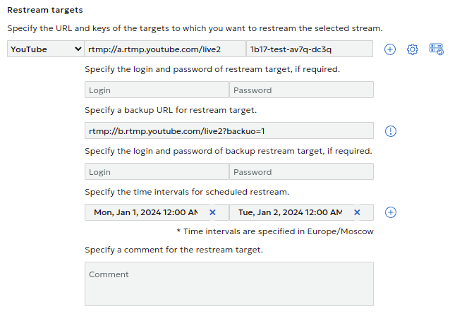Screen dimensions: 450x316
Task: Clear the Mon, Jan 1, 2024 start time
Action: pos(212,212)
